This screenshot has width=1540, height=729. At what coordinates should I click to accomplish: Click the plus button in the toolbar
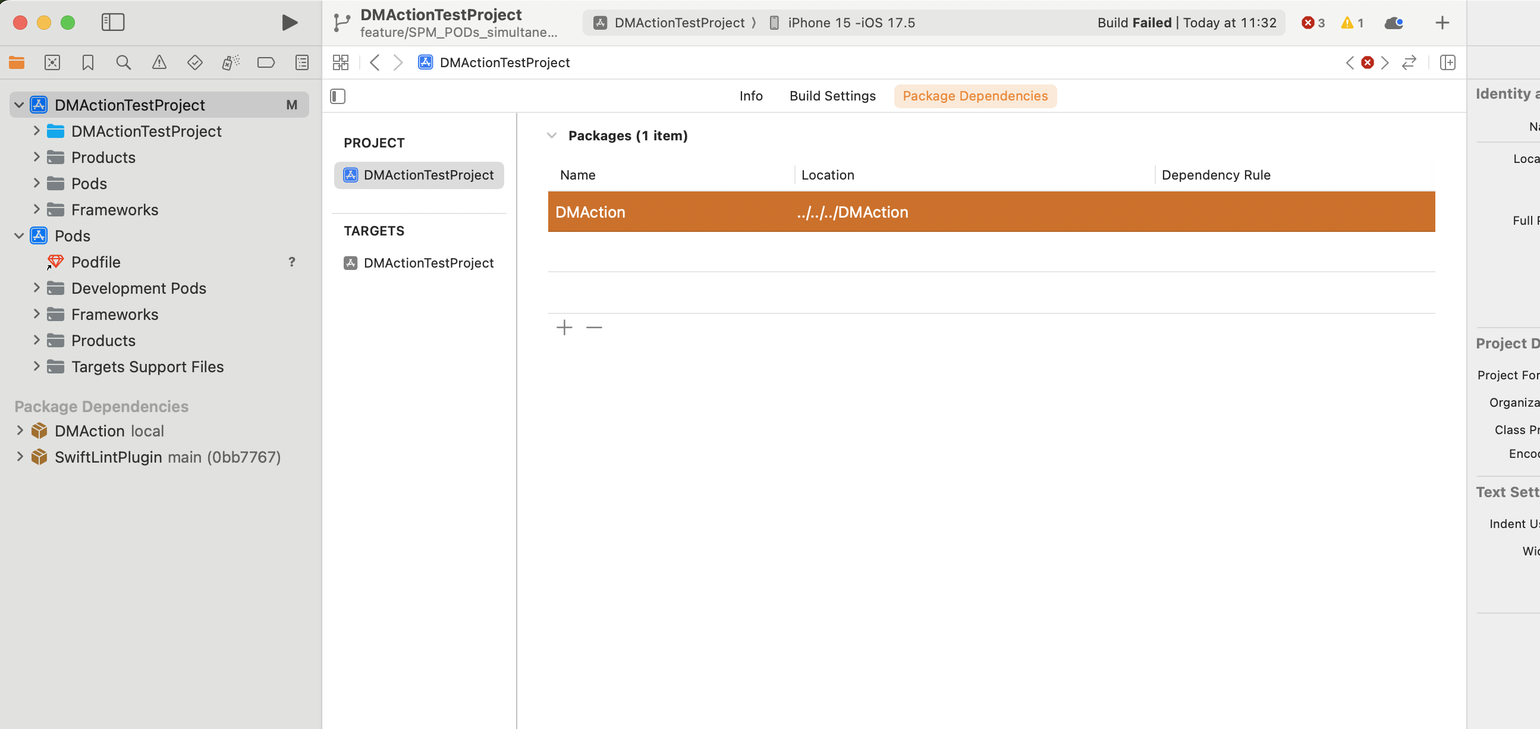pos(1442,23)
